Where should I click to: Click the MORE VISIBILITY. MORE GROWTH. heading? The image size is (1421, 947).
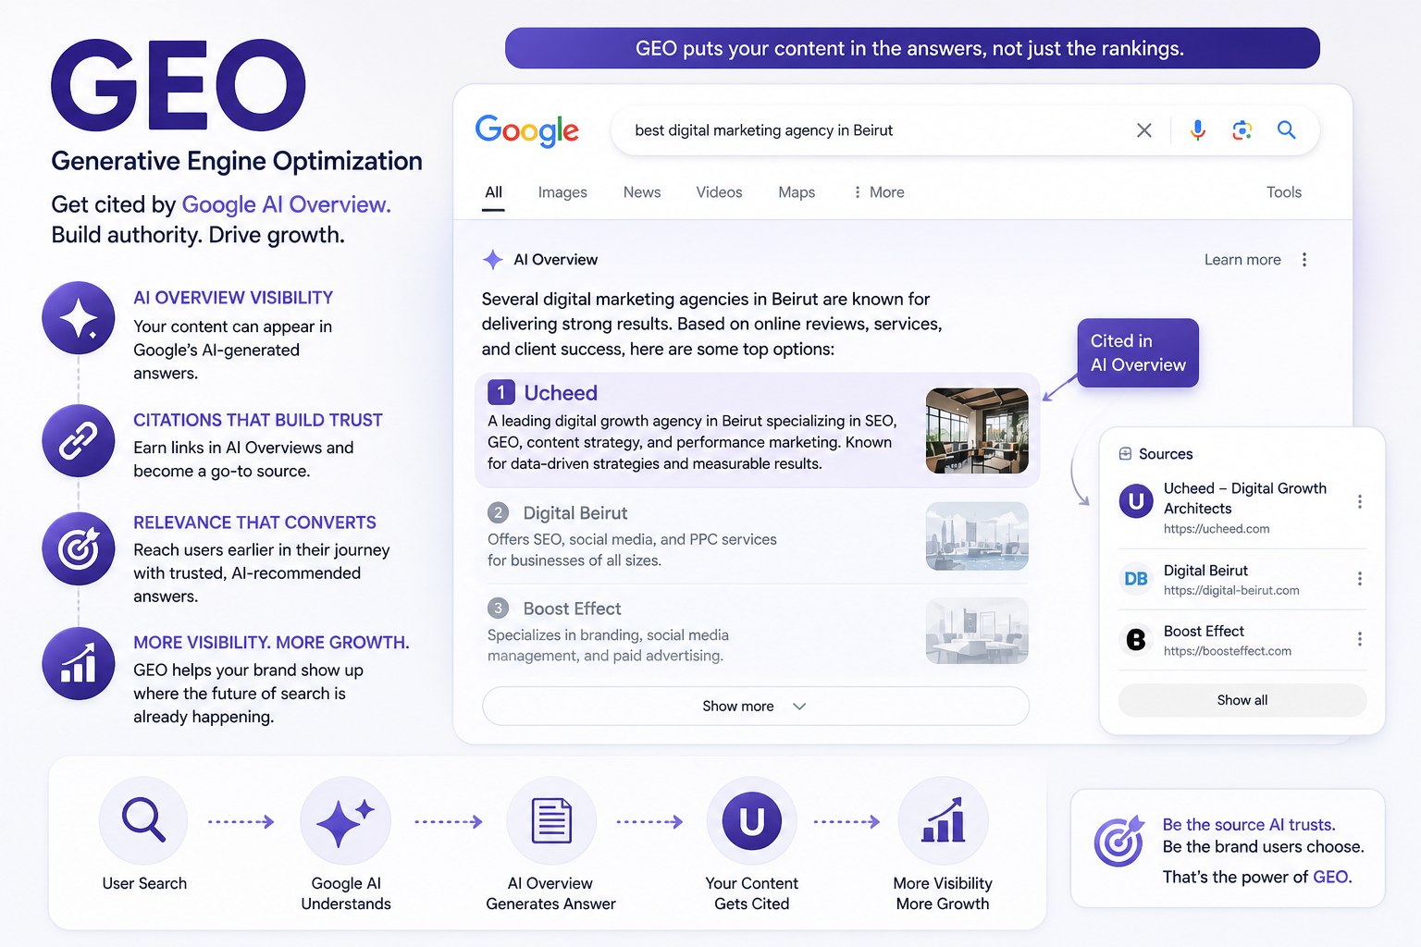tap(271, 643)
